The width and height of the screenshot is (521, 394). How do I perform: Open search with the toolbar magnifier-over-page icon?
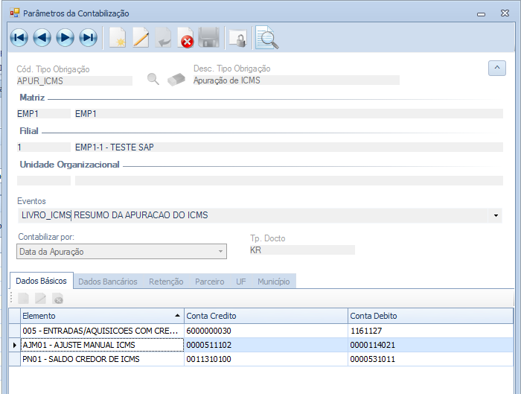tap(266, 38)
